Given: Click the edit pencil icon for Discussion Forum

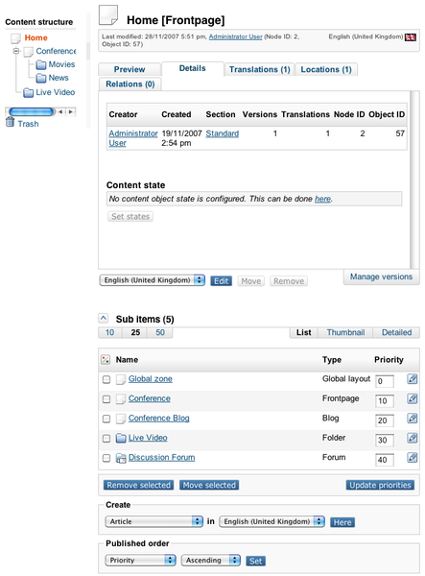Looking at the screenshot, I should [413, 457].
